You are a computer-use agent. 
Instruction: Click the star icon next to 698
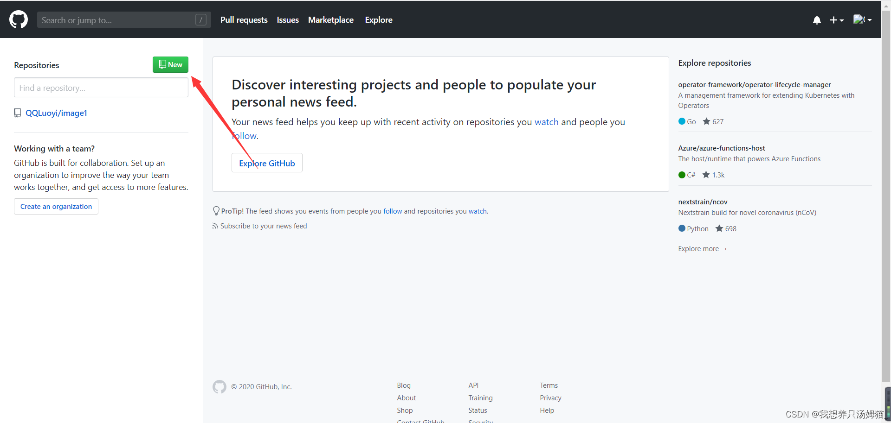(x=719, y=228)
